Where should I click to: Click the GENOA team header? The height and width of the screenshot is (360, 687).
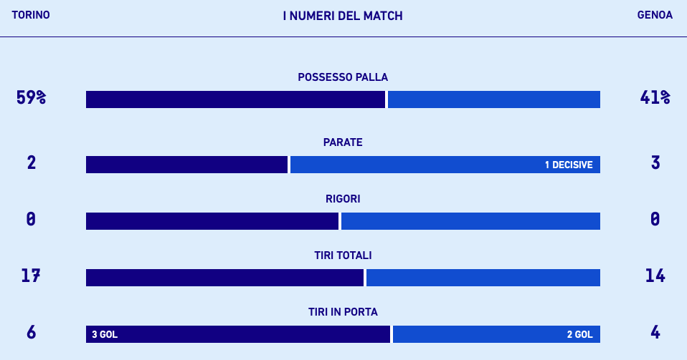point(655,15)
